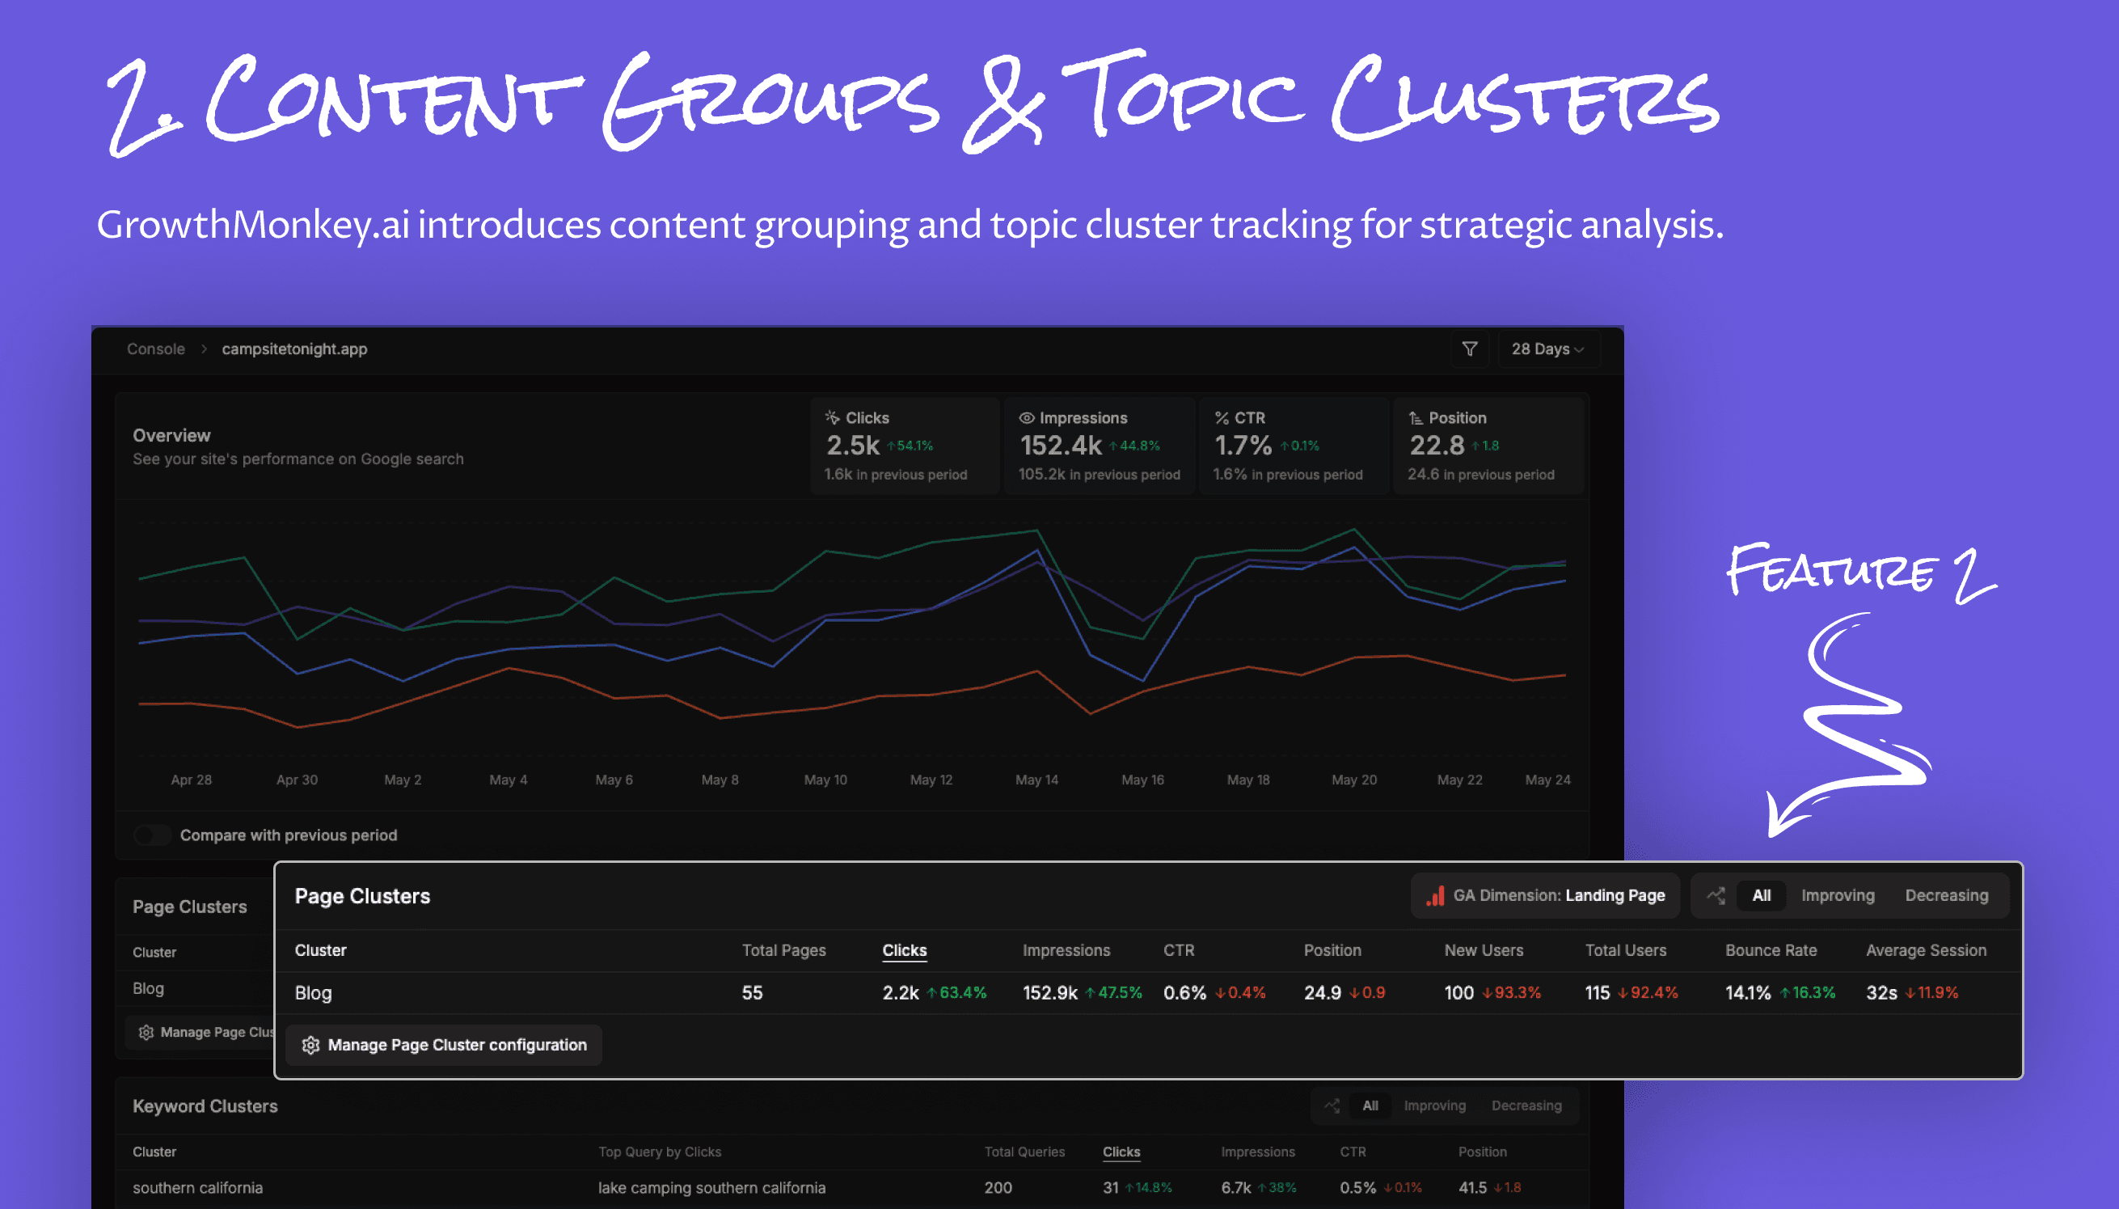
Task: Switch to Decreasing in Keyword Clusters
Action: click(1526, 1105)
